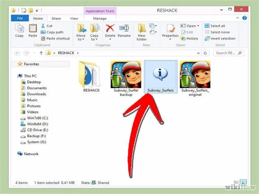Expand the Open button dropdown arrow
Viewport: 259px width, 194px height.
(198, 26)
